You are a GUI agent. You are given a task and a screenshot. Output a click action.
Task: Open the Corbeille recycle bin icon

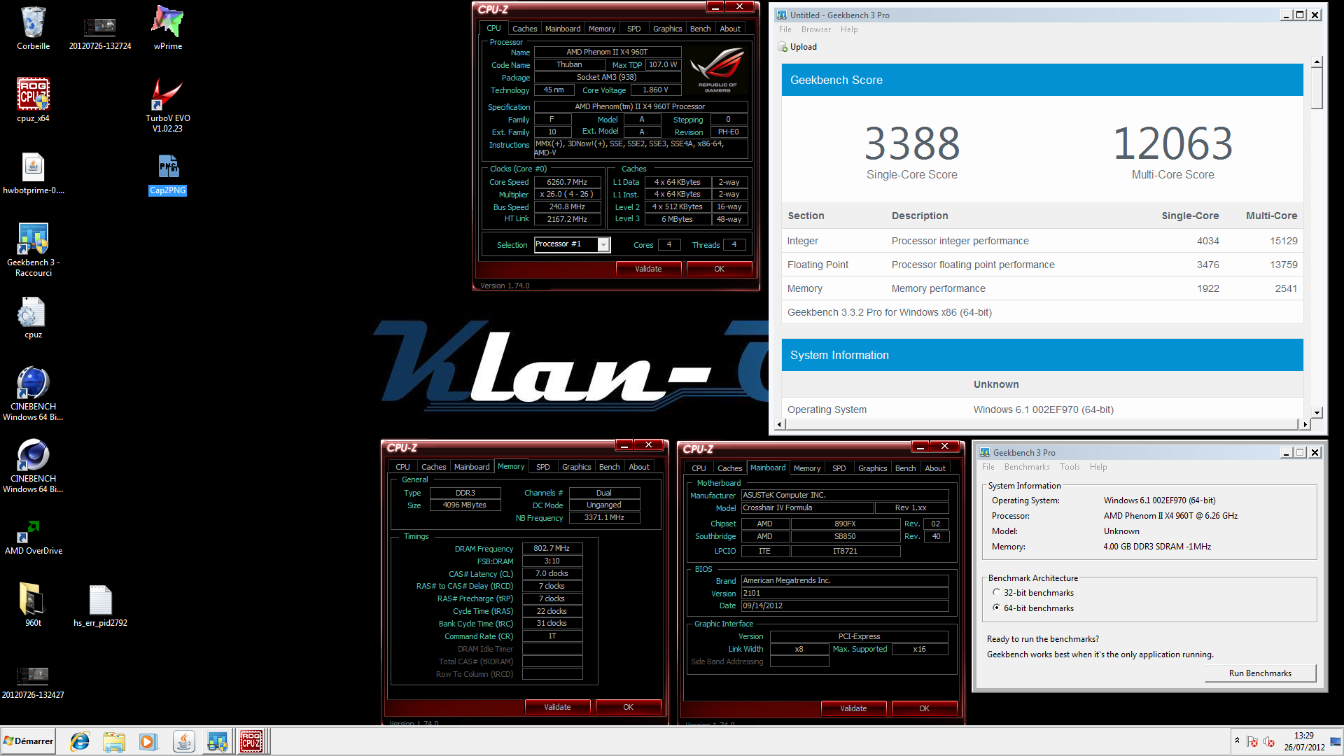coord(33,29)
